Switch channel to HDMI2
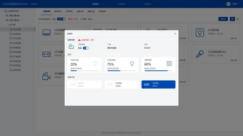 122,84
